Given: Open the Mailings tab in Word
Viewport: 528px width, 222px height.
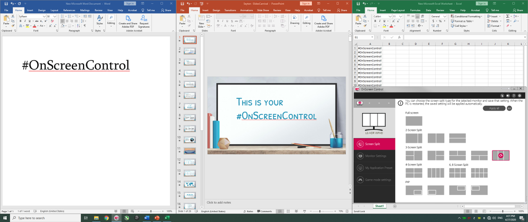Looking at the screenshot, I should [85, 10].
